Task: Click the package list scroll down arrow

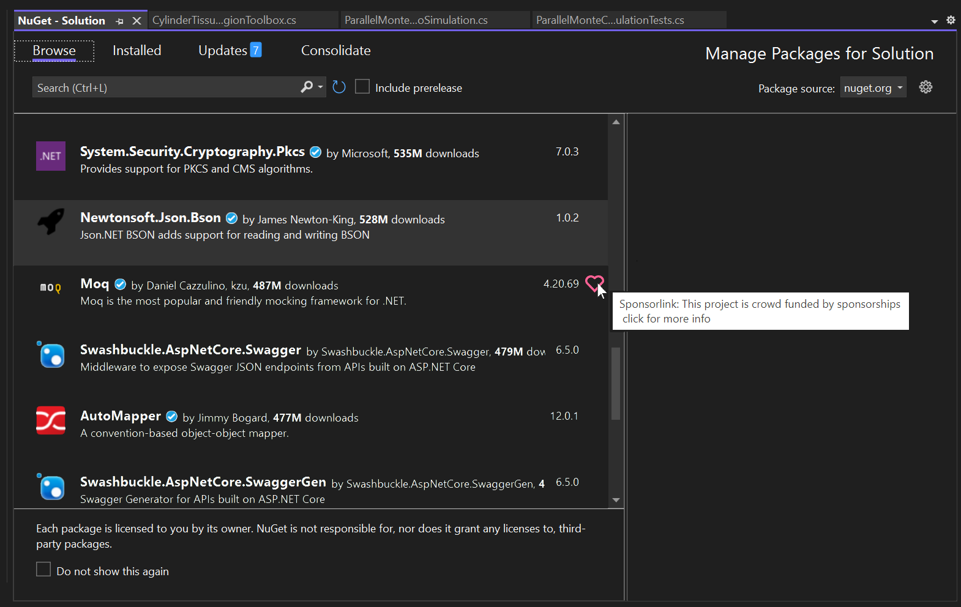Action: pyautogui.click(x=616, y=500)
